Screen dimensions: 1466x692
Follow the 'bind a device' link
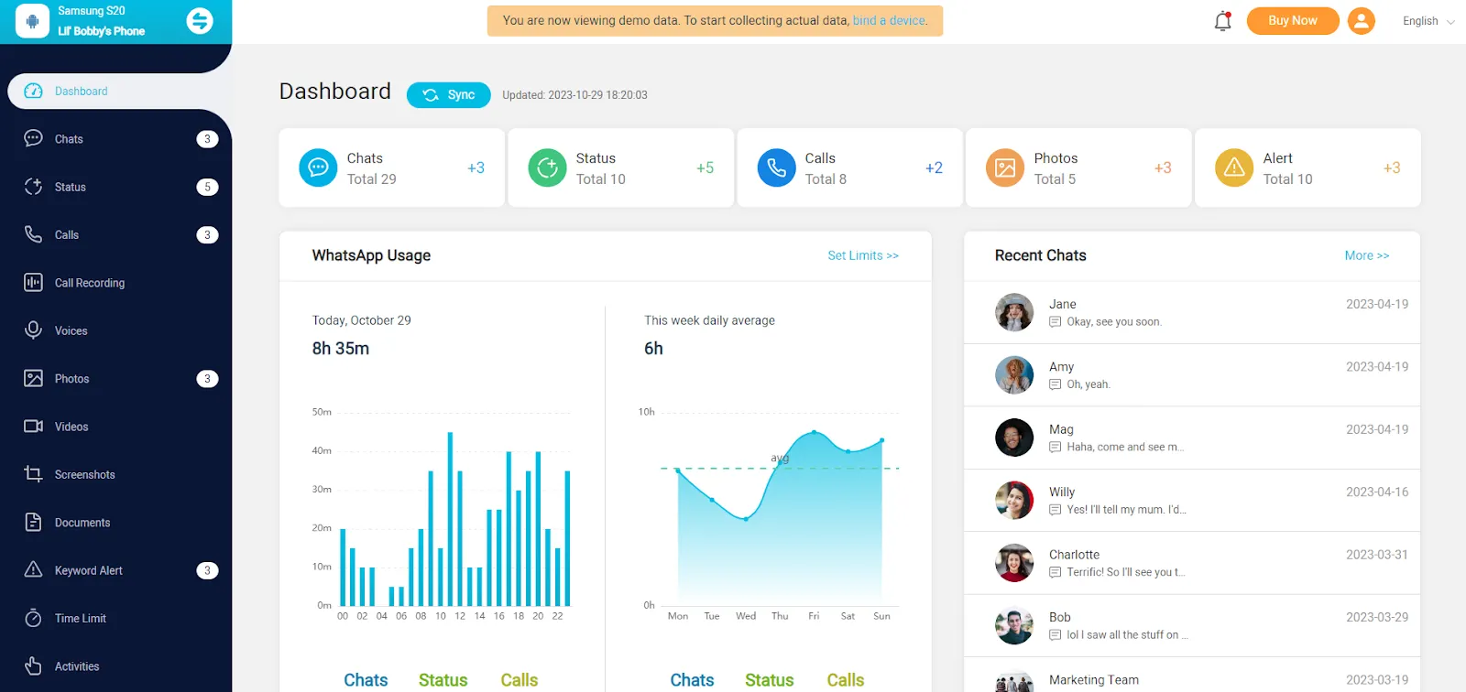click(x=889, y=20)
